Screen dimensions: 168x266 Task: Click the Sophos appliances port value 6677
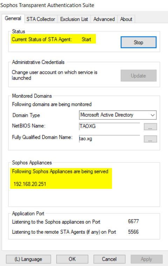click(133, 221)
